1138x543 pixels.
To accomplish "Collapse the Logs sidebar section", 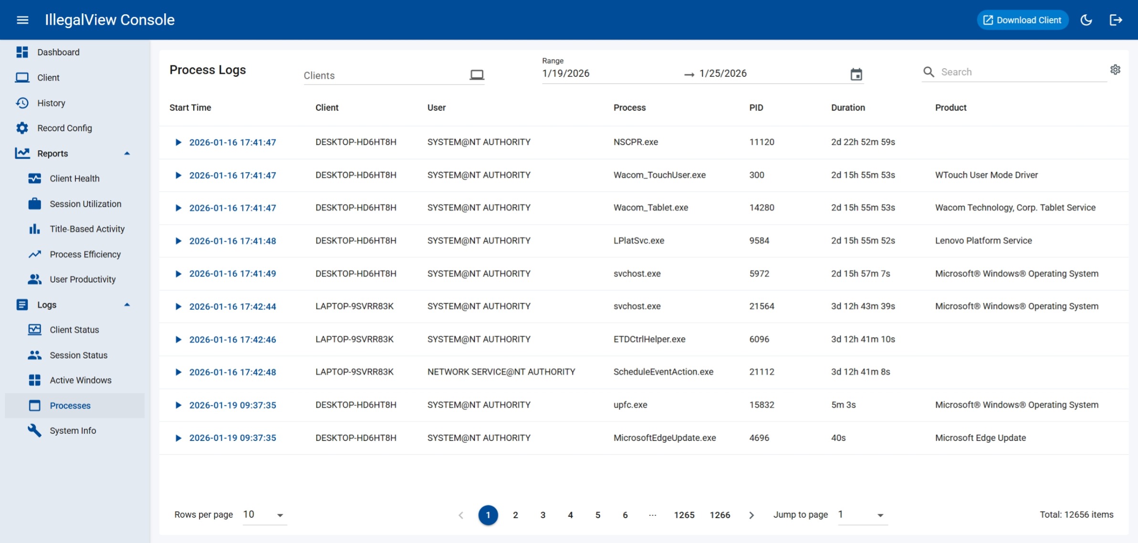I will 127,305.
